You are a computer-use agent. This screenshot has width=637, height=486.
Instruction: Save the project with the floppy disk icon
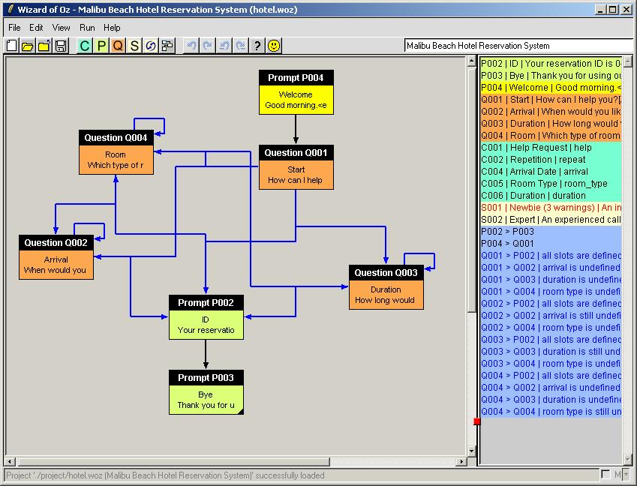tap(61, 46)
